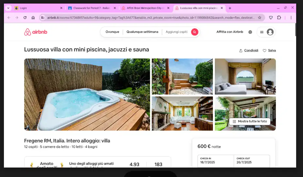303x177 pixels.
Task: Click the site information icon in address bar
Action: pos(42,18)
